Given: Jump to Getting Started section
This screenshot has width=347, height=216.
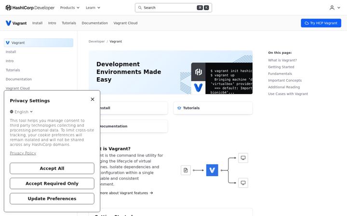Looking at the screenshot, I should pos(281,67).
